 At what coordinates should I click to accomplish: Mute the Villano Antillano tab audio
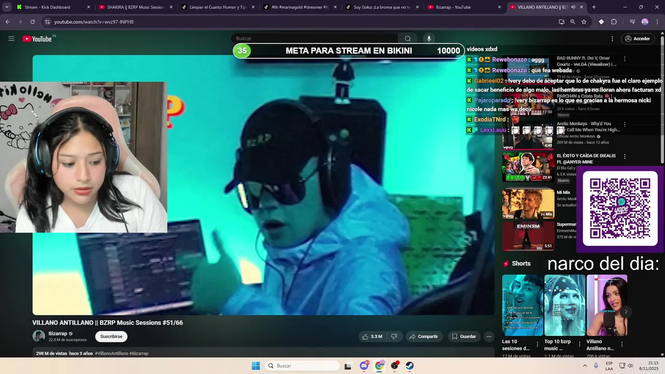coord(573,7)
